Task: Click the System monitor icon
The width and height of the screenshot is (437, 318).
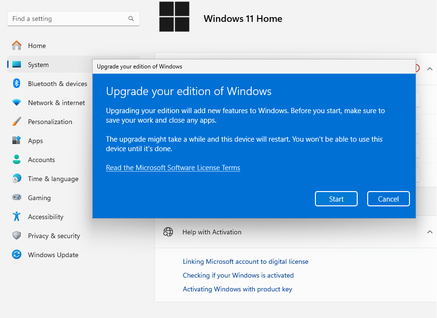Action: pos(17,65)
